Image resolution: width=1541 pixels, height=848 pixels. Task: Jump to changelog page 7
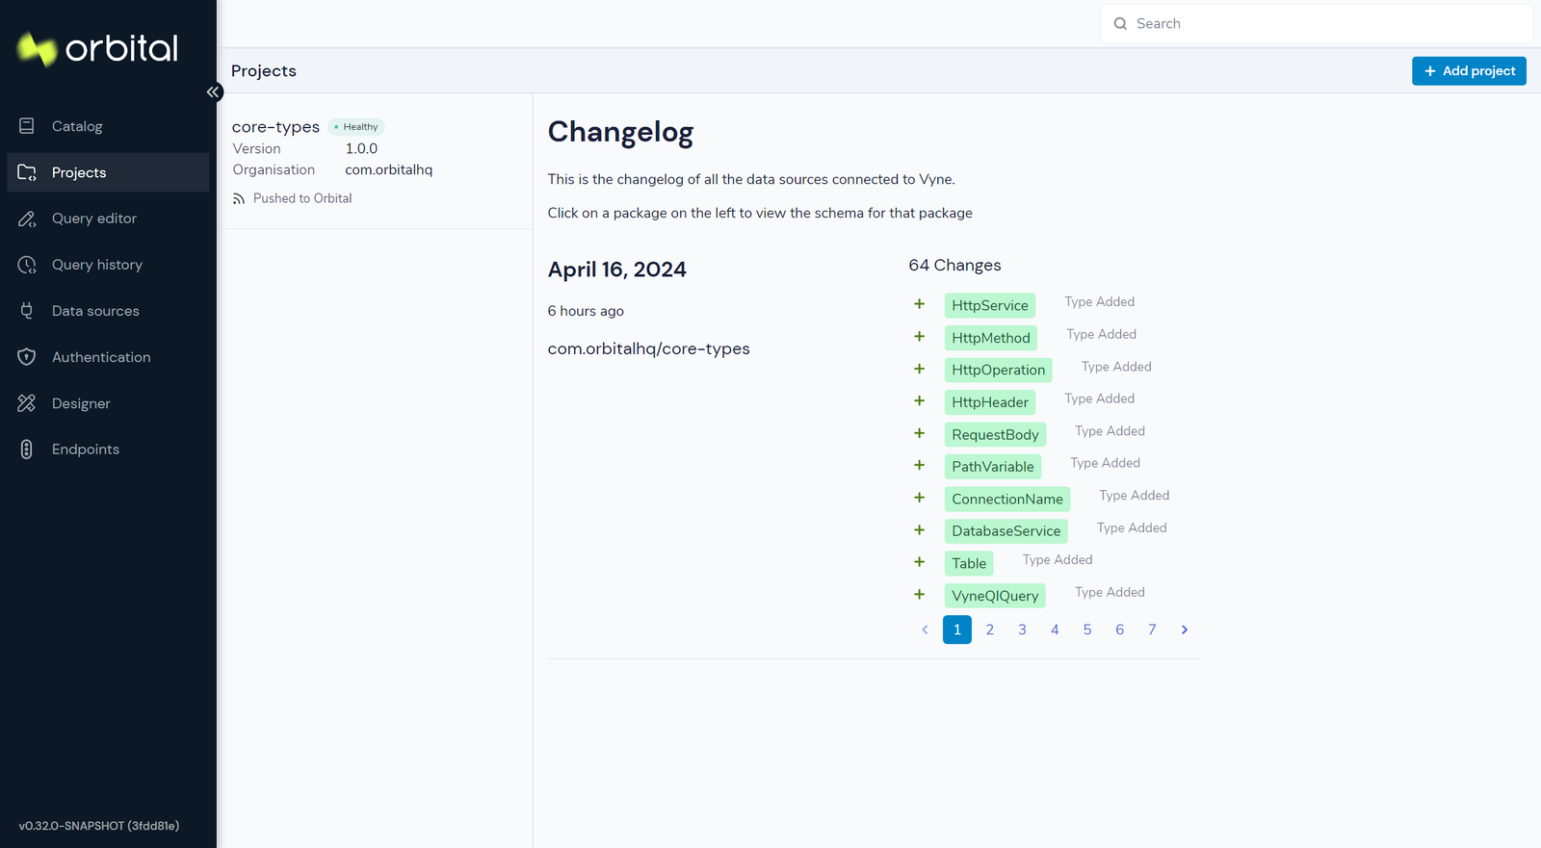pos(1152,630)
